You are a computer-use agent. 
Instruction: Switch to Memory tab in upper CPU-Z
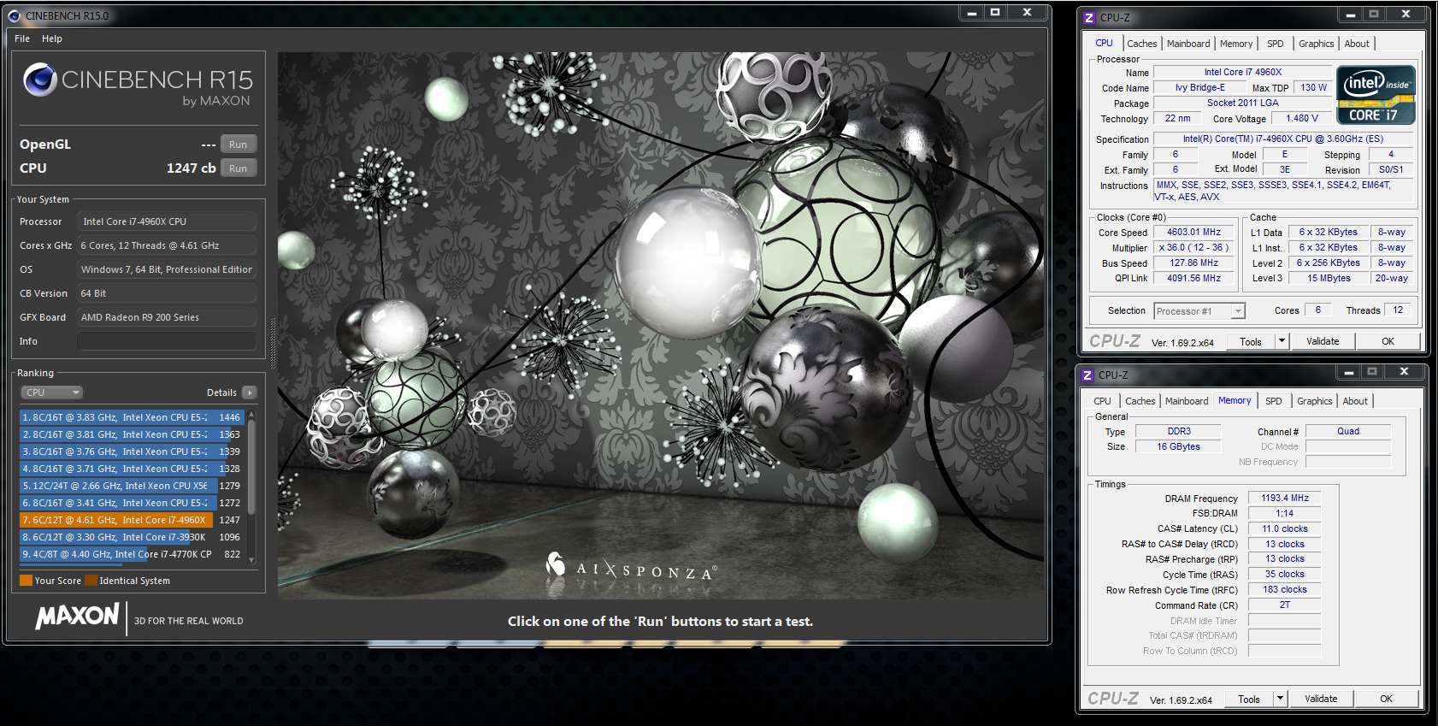1236,44
